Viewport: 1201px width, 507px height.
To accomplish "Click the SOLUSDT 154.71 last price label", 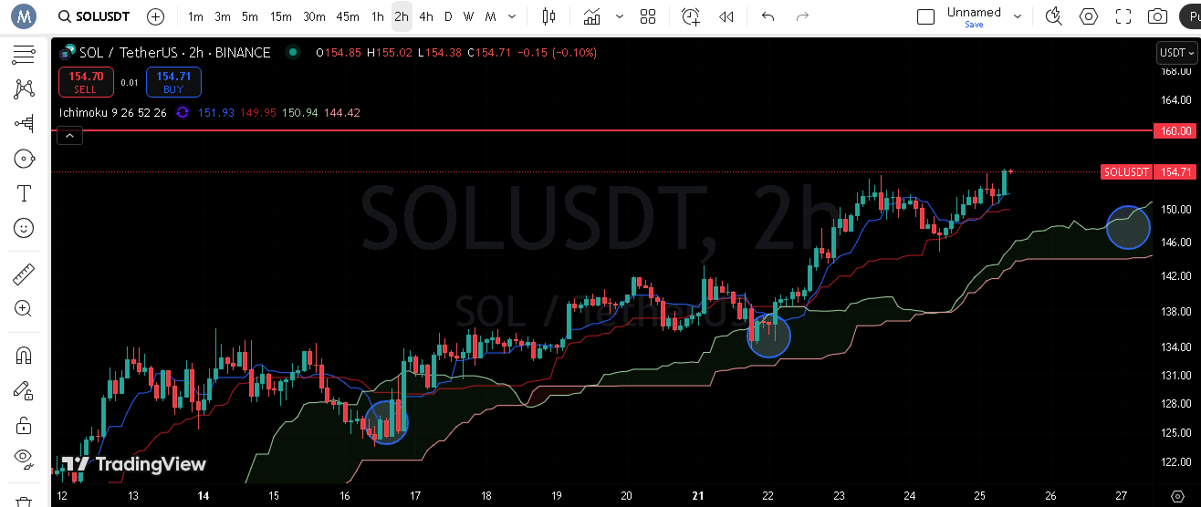I will (x=1148, y=171).
